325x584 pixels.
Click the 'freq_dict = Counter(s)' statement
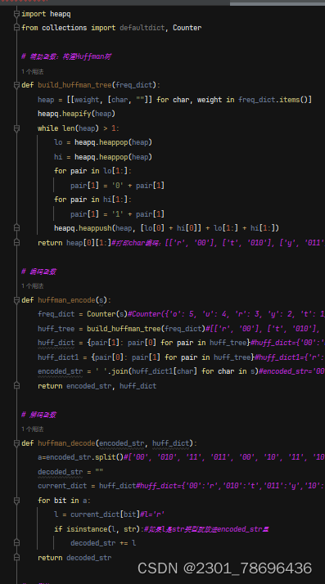[x=83, y=314]
